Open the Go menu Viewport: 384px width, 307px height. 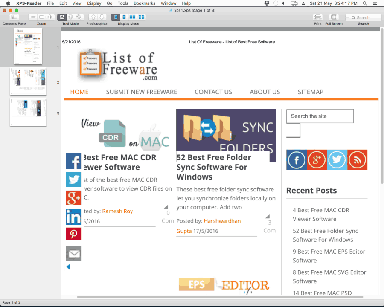pos(110,3)
